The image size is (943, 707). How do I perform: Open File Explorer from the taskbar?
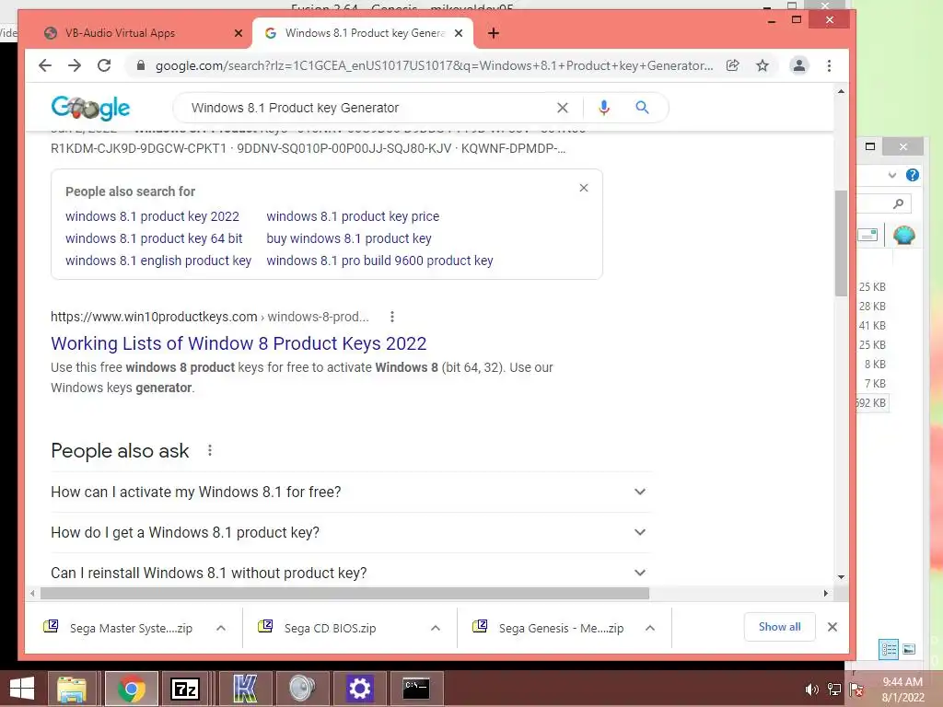point(72,689)
